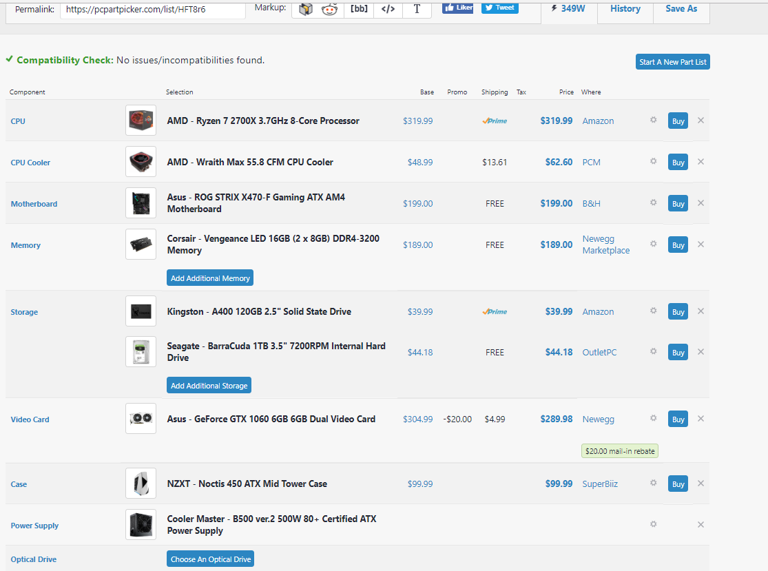Remove the NZXT Noctis 450 case
The height and width of the screenshot is (571, 768).
click(x=701, y=484)
